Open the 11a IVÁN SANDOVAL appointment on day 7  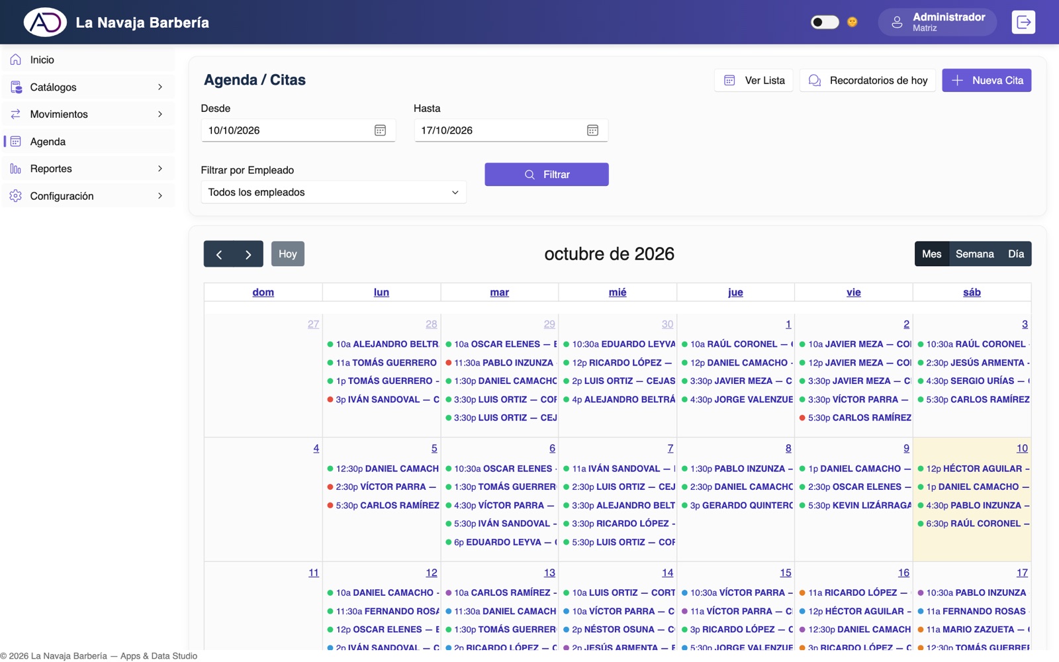point(619,468)
